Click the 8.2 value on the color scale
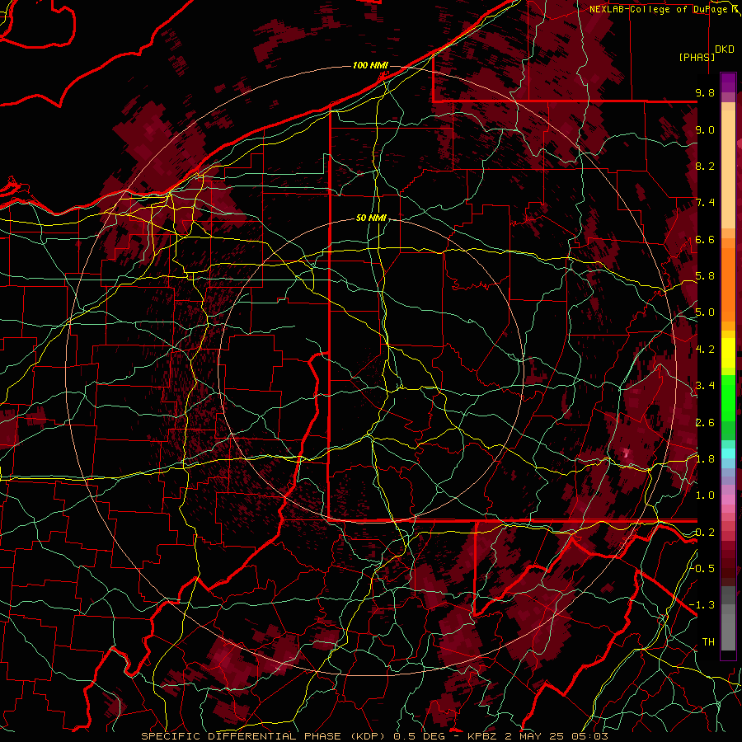This screenshot has height=742, width=742. tap(705, 166)
